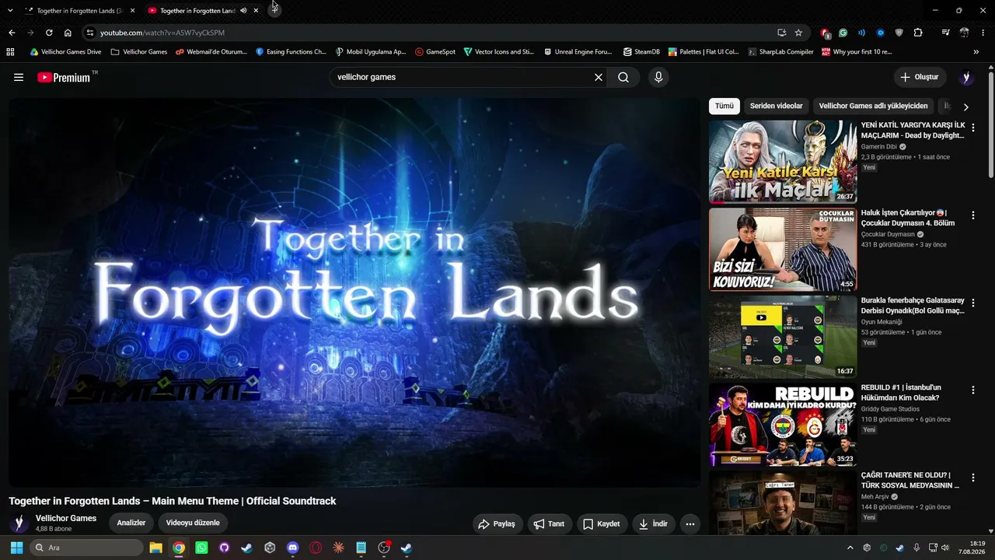
Task: Open the Galatasaray derbi video thumbnail
Action: tap(783, 337)
